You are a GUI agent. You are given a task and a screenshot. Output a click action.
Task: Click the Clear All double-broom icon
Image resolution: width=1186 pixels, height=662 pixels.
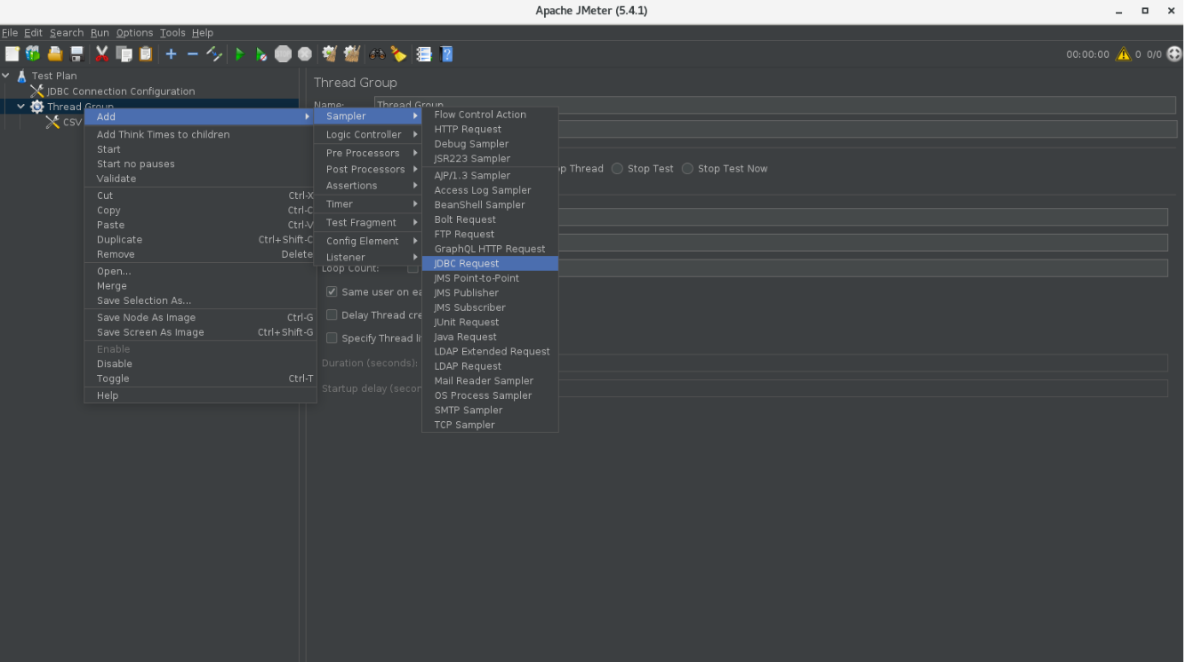(x=352, y=54)
